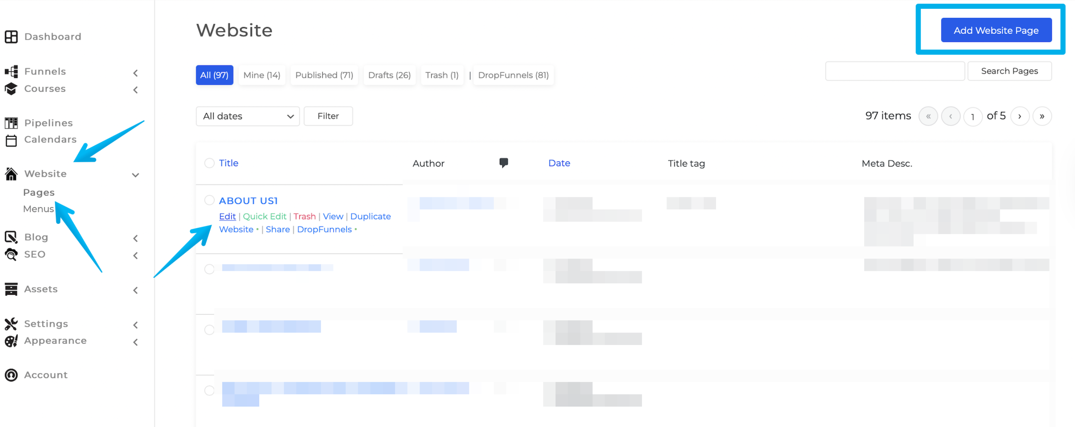Click the Blog sidebar icon

tap(11, 237)
